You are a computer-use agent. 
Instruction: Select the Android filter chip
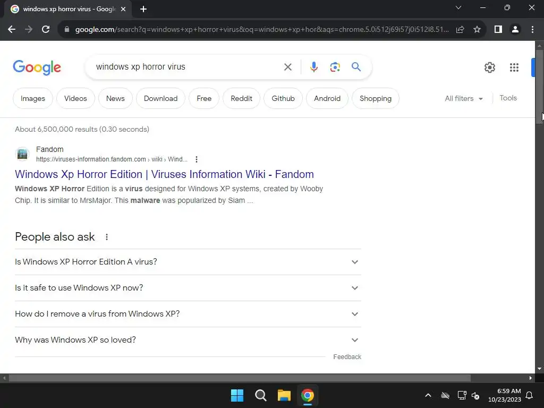pos(327,98)
